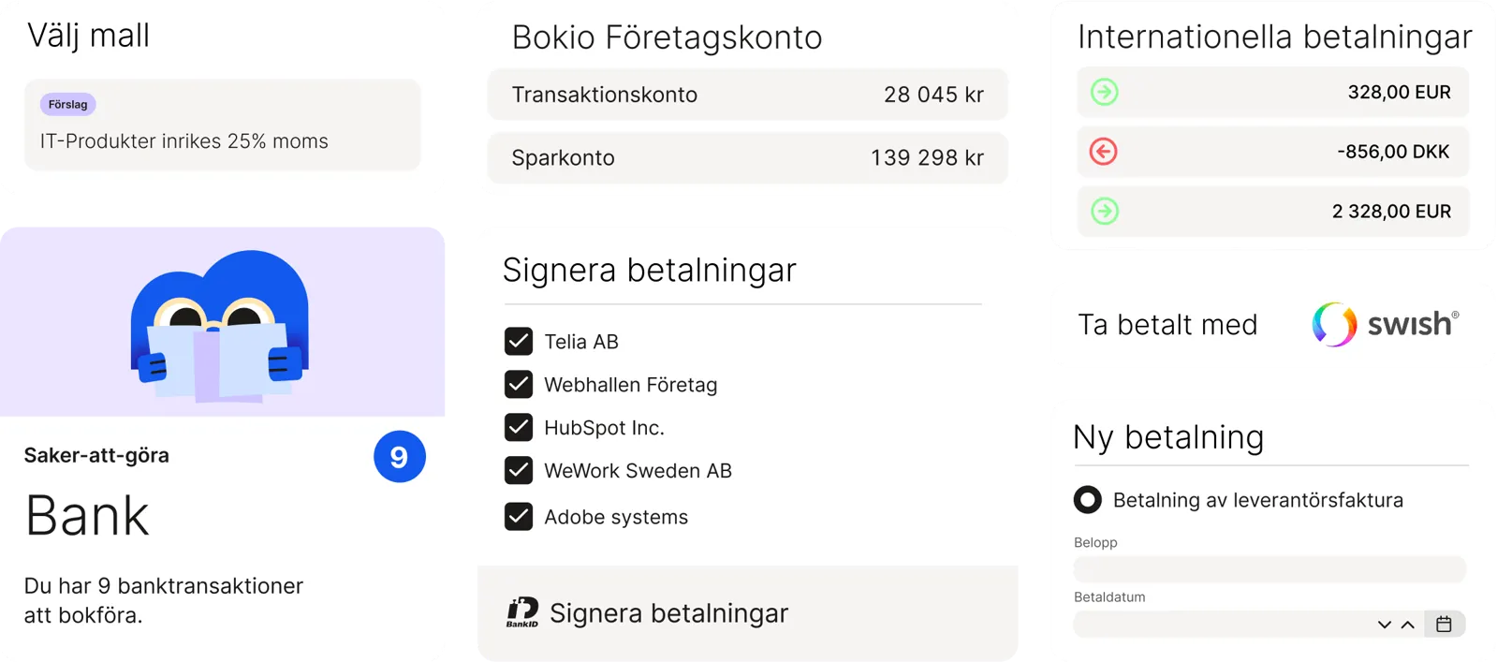The image size is (1497, 662).
Task: Click the green incoming arrow beside 328,00 EUR
Action: (1105, 92)
